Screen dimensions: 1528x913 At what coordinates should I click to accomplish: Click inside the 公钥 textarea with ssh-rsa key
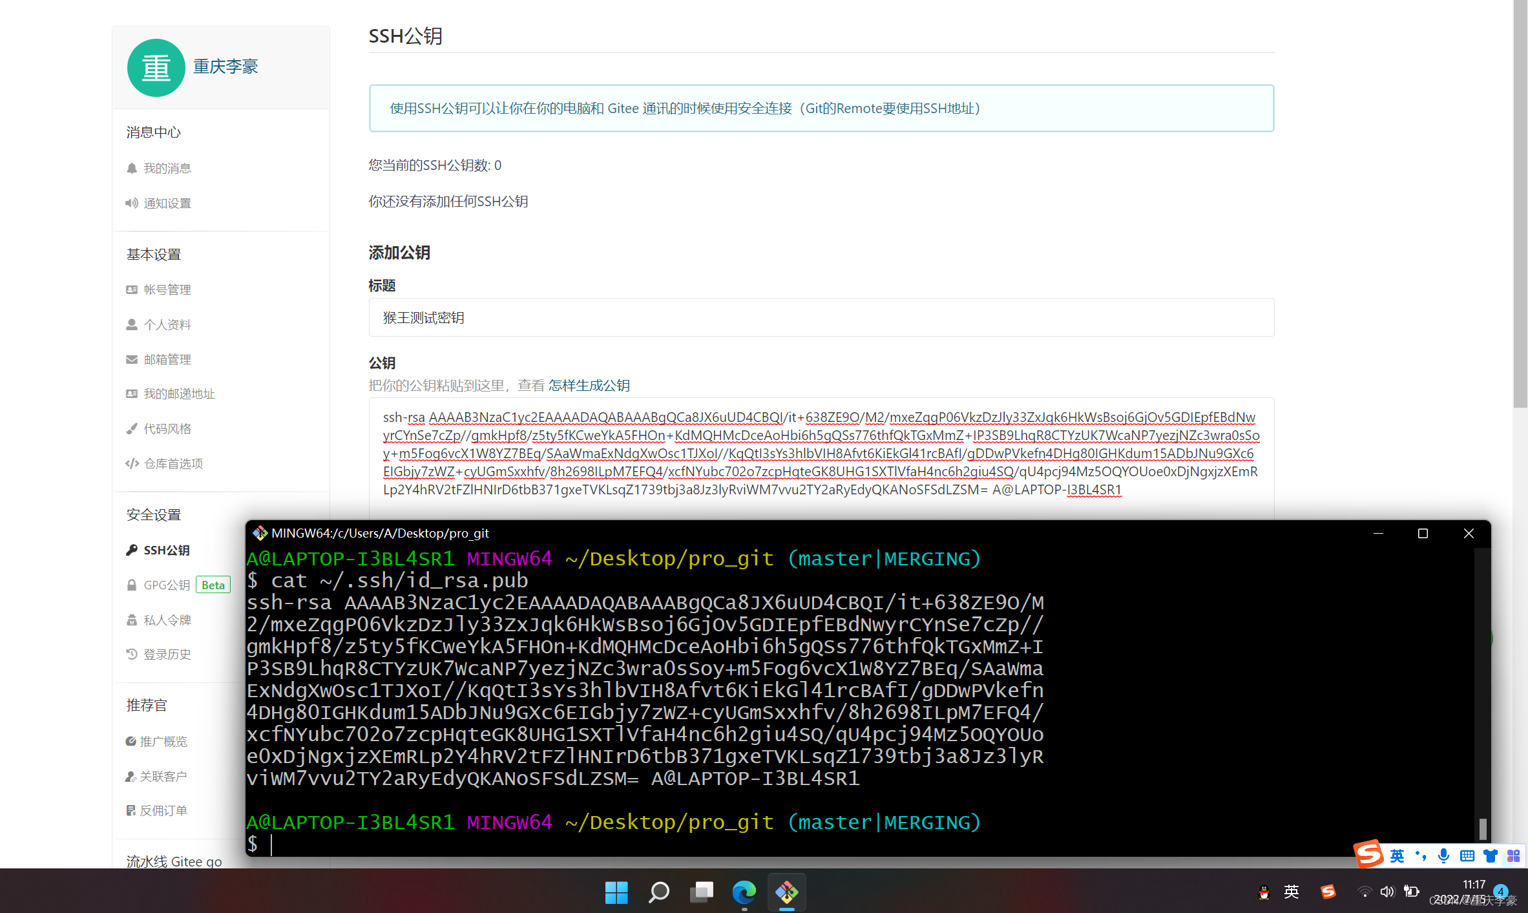(821, 458)
